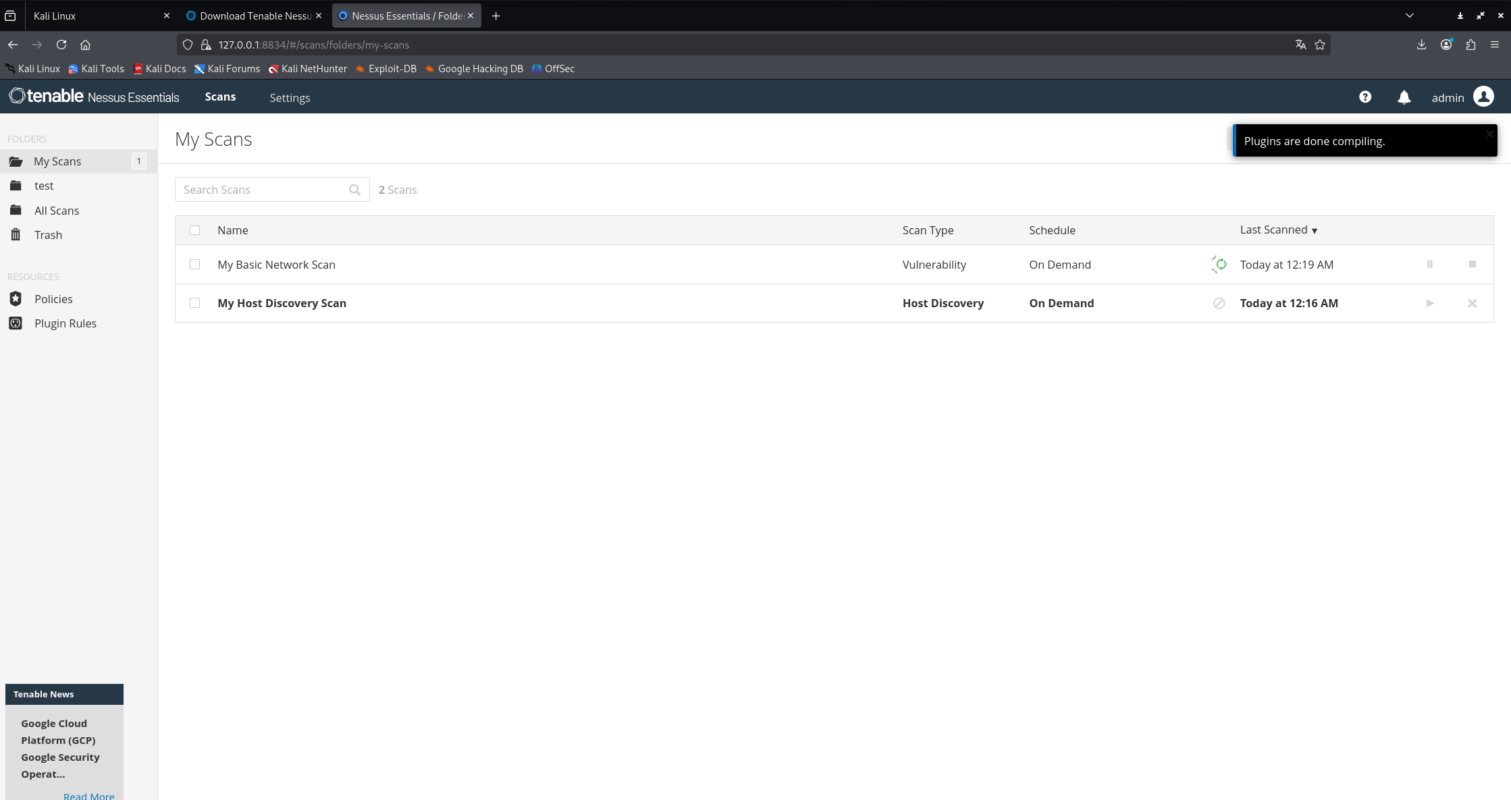The image size is (1511, 800).
Task: Open the notifications bell icon
Action: (x=1404, y=97)
